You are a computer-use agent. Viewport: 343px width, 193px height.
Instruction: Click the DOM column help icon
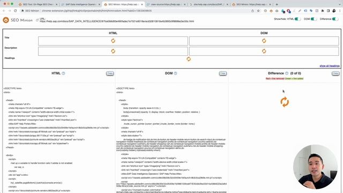coord(175,73)
